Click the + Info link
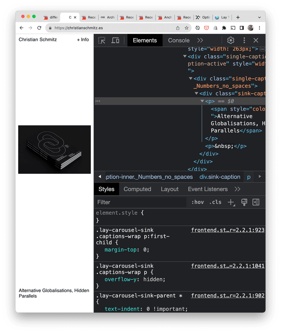Screen dimensions: 281x333 click(83, 40)
